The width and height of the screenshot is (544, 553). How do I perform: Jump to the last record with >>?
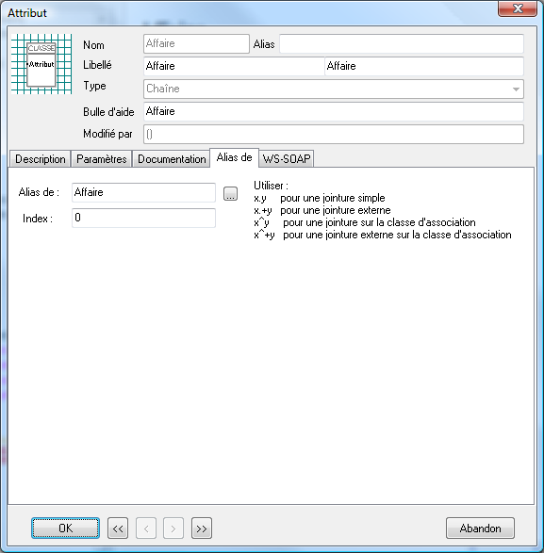tap(202, 528)
